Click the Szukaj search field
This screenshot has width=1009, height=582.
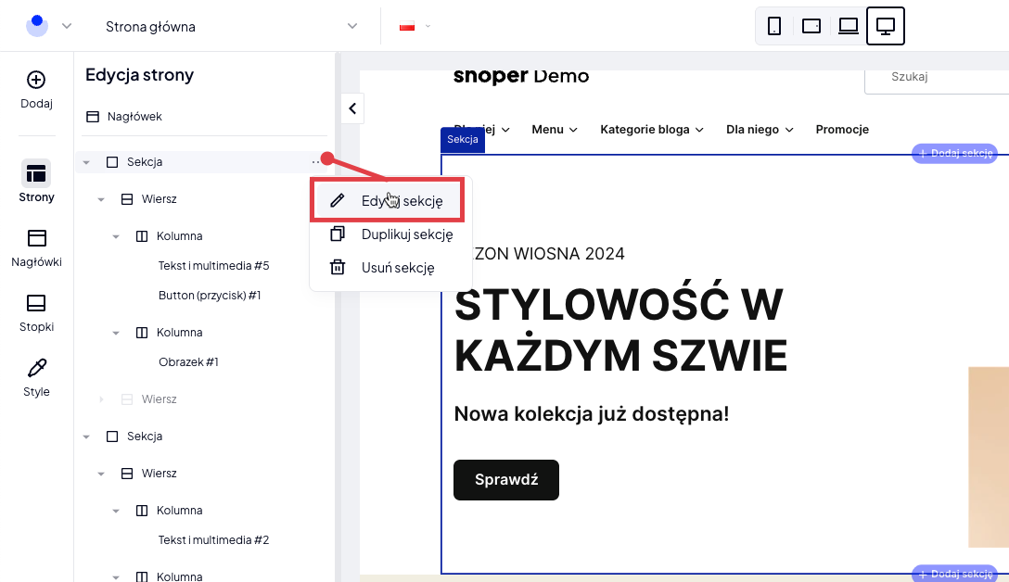(937, 77)
